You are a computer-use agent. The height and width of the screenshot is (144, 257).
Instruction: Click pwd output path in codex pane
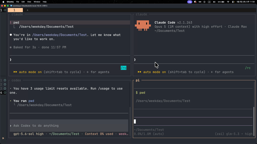44,105
